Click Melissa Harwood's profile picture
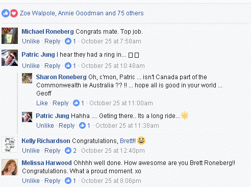The width and height of the screenshot is (251, 187). tap(10, 167)
